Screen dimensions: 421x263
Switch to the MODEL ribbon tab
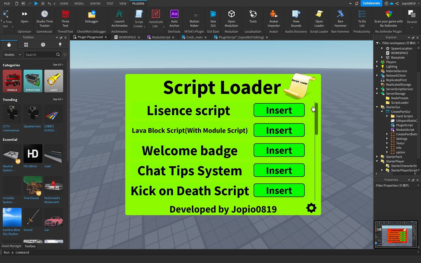(x=79, y=3)
